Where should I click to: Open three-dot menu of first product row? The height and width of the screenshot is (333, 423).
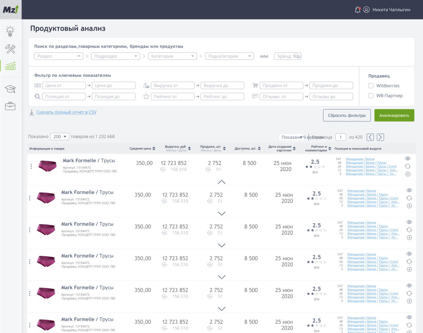coord(31,166)
